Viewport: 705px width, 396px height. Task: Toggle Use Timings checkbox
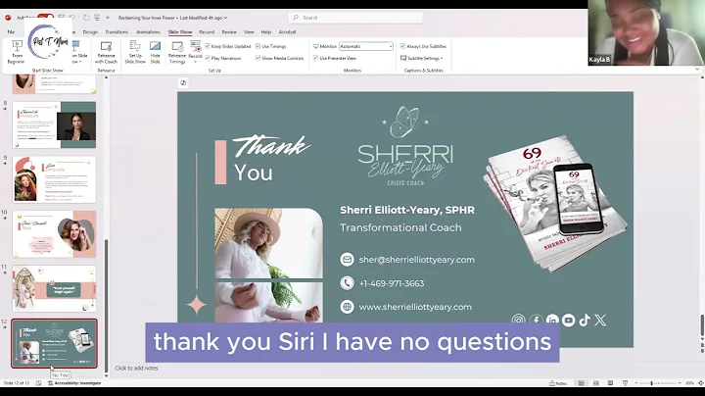click(x=258, y=46)
